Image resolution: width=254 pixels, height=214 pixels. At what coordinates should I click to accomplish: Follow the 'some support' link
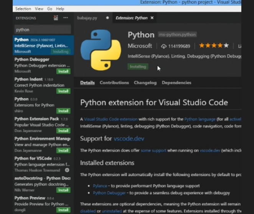click(153, 151)
